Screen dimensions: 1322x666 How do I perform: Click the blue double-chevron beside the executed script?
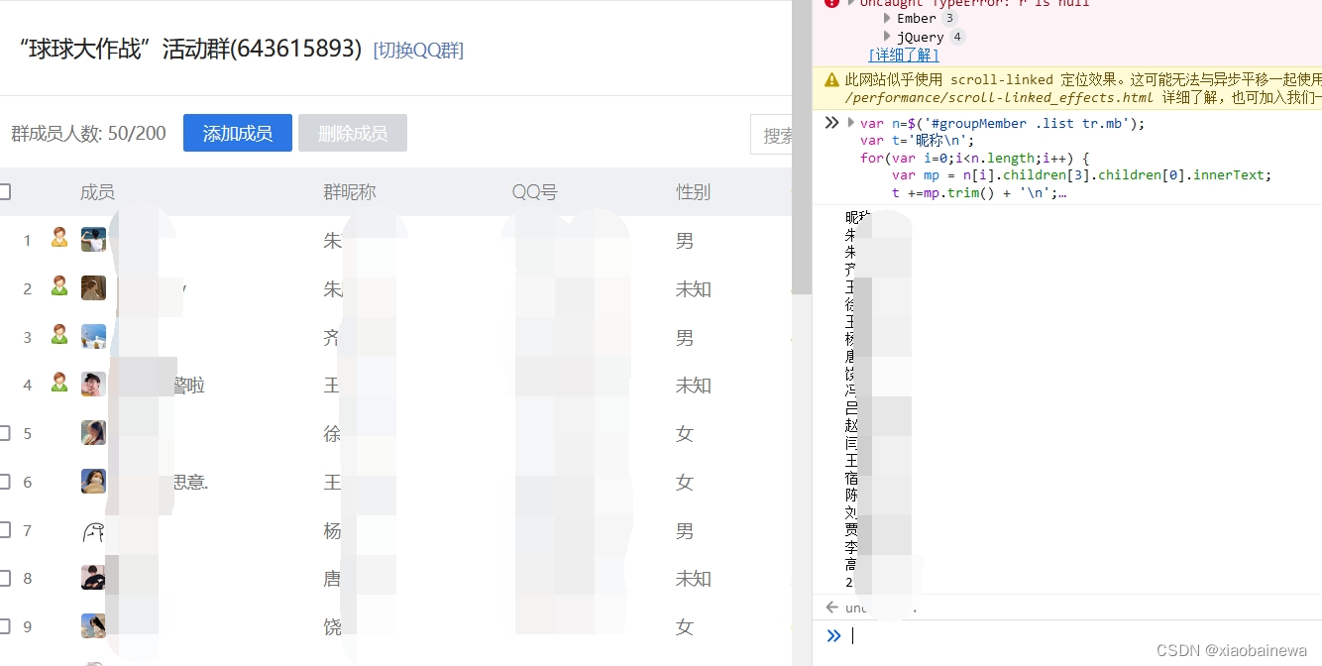(x=830, y=122)
